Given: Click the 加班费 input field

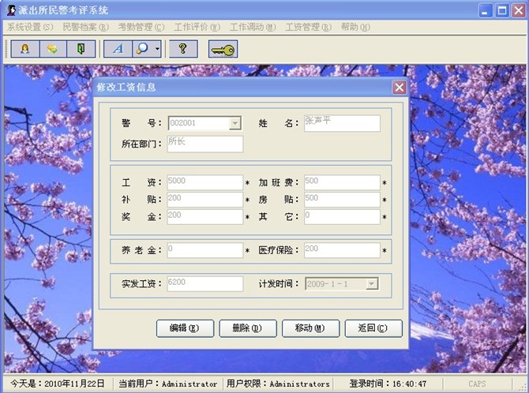Looking at the screenshot, I should click(342, 182).
